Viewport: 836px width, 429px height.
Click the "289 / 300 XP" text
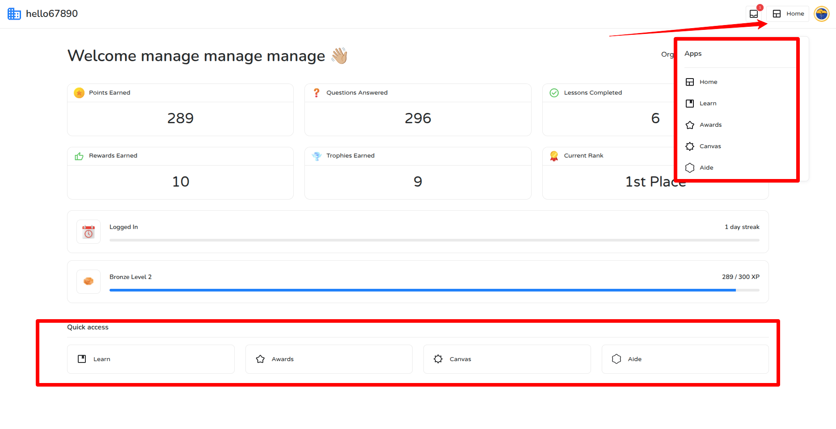[741, 277]
